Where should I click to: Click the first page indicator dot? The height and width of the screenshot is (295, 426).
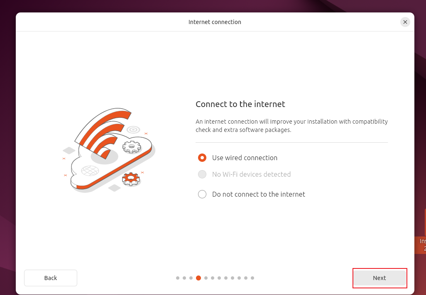178,278
